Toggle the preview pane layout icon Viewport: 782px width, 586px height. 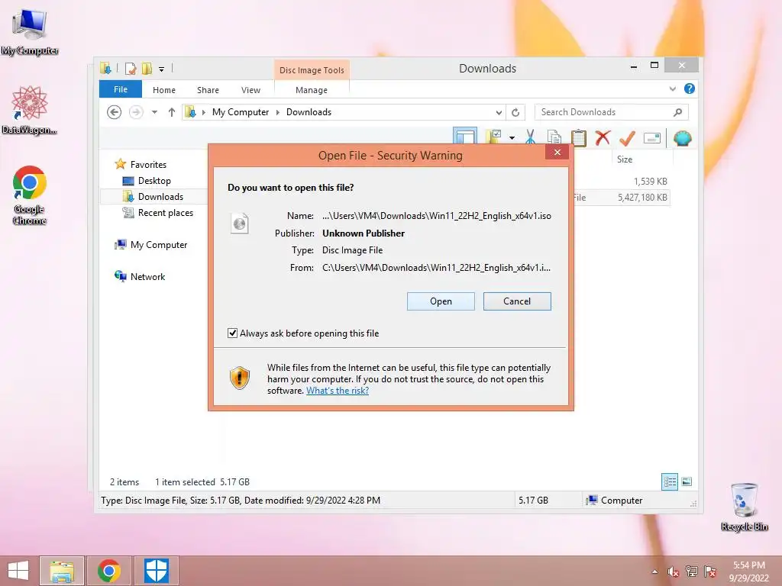tap(465, 137)
